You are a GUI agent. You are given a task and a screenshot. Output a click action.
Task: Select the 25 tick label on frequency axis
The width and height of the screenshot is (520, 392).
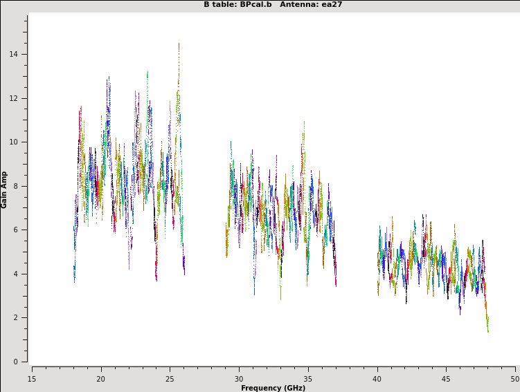(170, 379)
